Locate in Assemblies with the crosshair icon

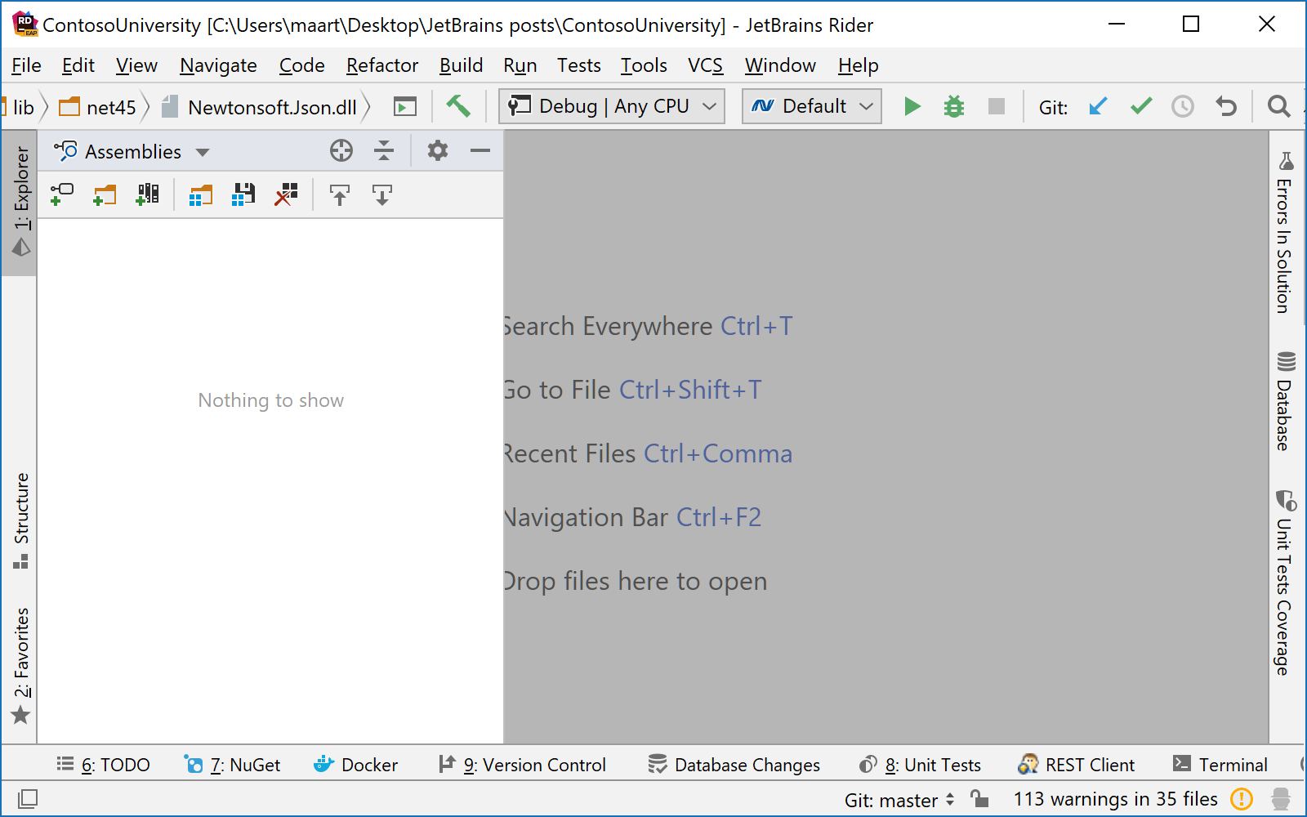click(x=341, y=150)
